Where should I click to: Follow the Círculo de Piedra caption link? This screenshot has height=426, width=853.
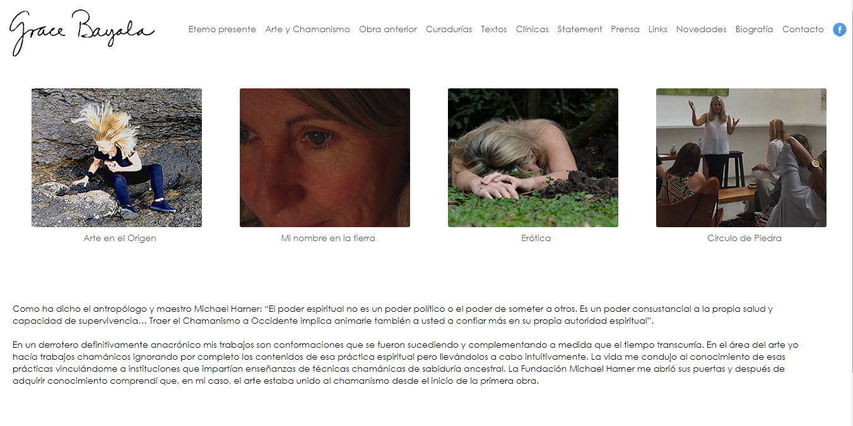pyautogui.click(x=744, y=239)
